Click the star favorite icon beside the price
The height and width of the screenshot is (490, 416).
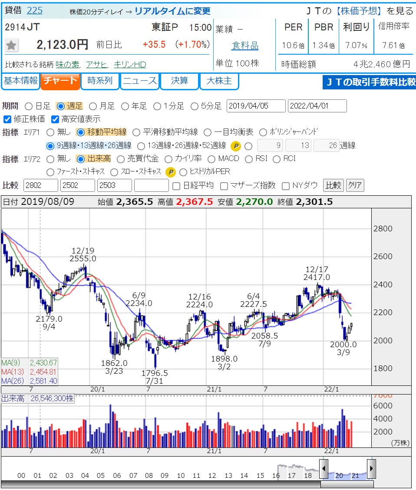coord(11,45)
